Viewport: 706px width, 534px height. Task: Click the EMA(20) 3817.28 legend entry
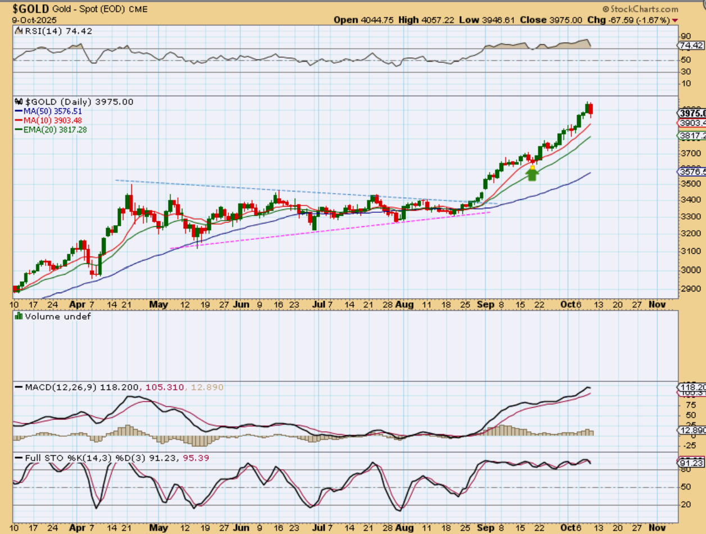54,130
